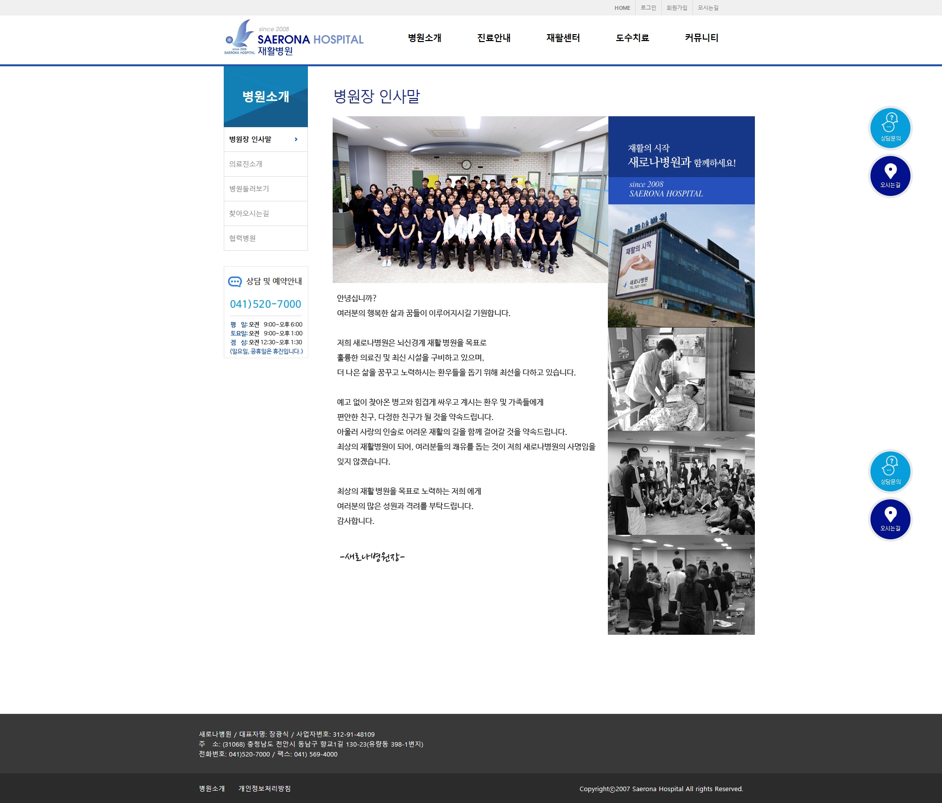The width and height of the screenshot is (942, 803).
Task: Click the footer address line with 향교1길 130-23
Action: click(311, 745)
